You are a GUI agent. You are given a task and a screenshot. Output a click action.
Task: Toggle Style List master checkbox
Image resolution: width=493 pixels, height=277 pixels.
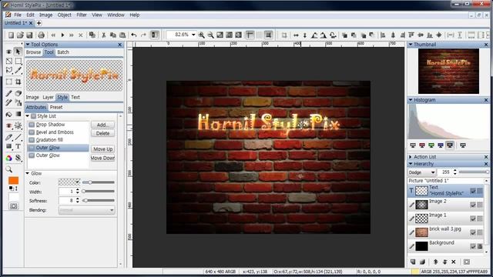pyautogui.click(x=33, y=116)
